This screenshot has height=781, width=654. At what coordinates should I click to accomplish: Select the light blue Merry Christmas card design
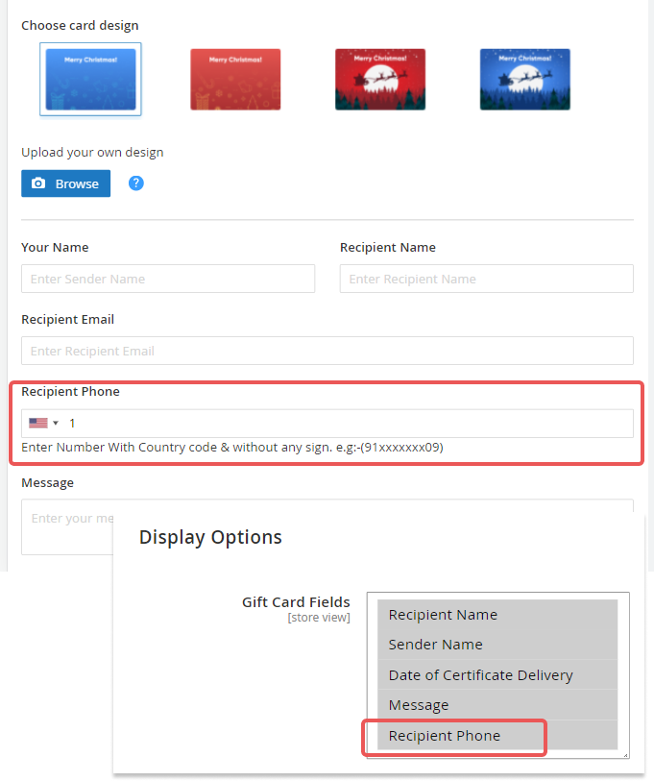pyautogui.click(x=90, y=79)
